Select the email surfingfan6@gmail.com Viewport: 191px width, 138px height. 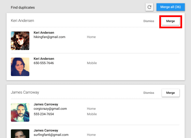51,135
